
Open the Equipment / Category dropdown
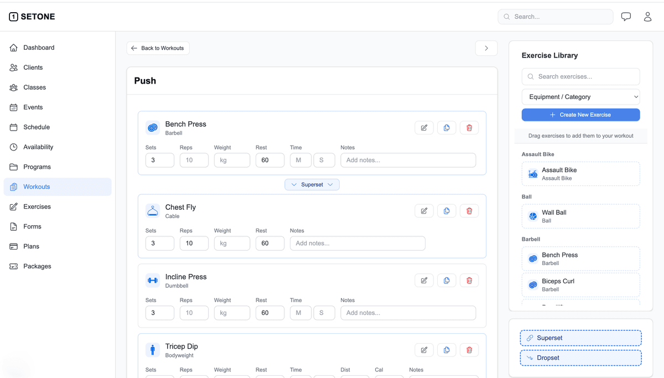pyautogui.click(x=581, y=97)
